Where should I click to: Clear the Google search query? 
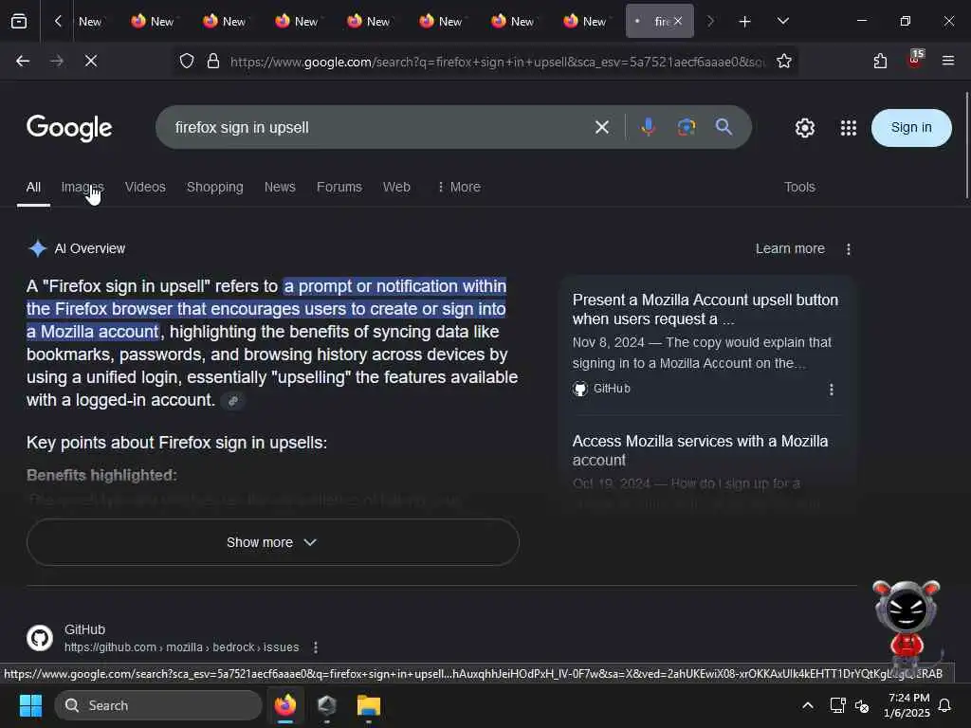coord(602,128)
